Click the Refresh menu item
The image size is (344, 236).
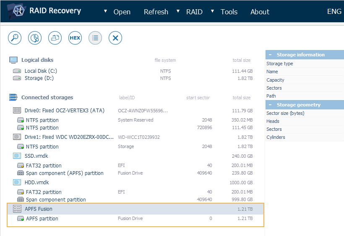[156, 12]
